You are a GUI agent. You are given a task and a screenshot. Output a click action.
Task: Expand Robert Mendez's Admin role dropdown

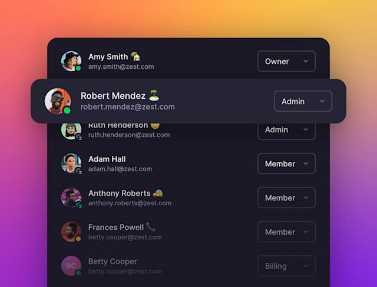(x=303, y=101)
